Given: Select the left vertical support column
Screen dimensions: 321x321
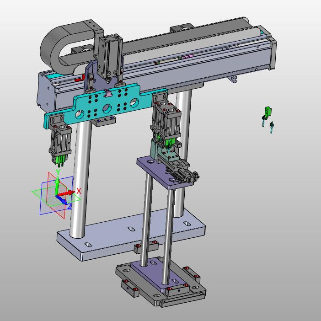Looking at the screenshot, I should click(80, 180).
